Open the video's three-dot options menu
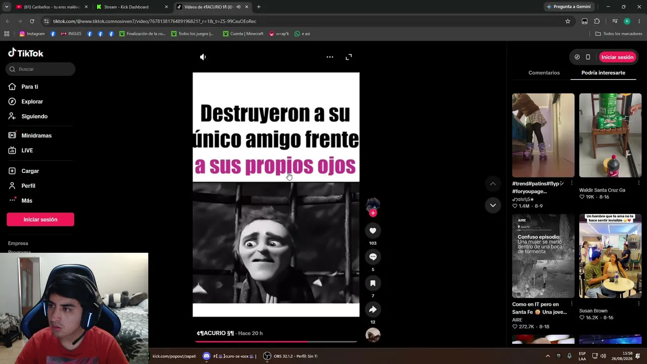This screenshot has width=647, height=364. [x=330, y=57]
